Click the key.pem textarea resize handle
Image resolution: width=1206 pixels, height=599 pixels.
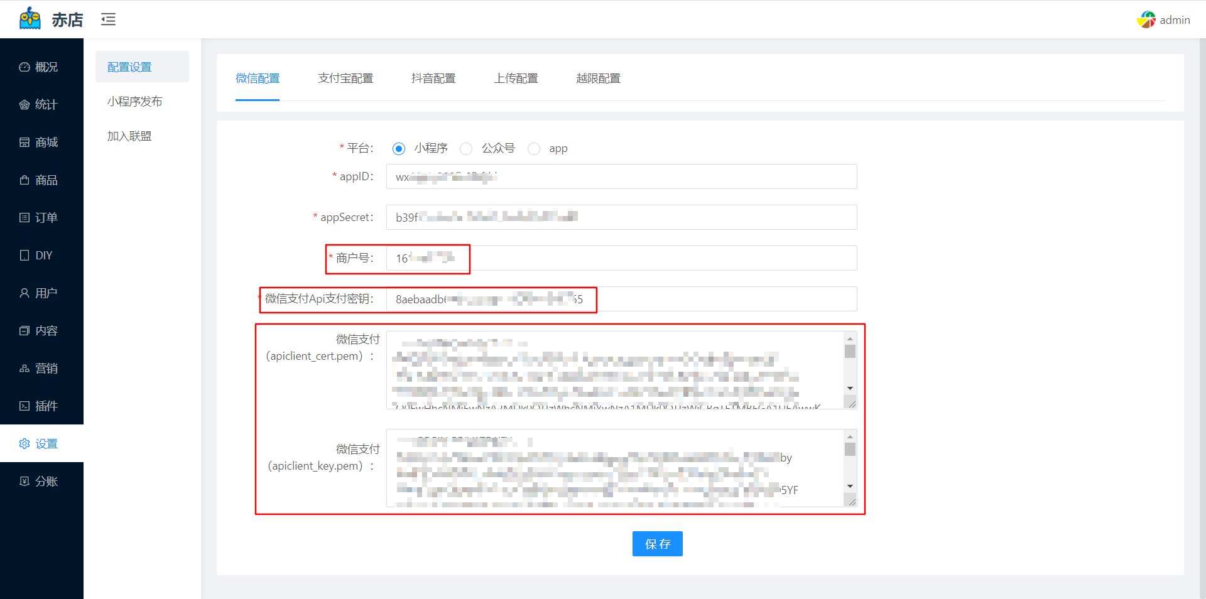click(850, 500)
